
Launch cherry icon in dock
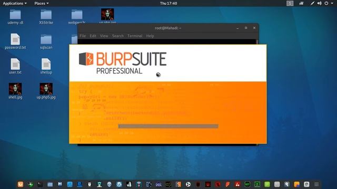(237, 184)
